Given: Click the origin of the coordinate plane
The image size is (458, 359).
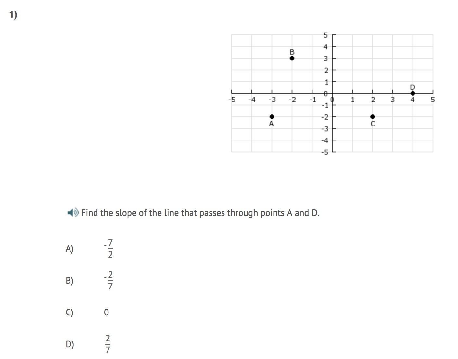Looking at the screenshot, I should (332, 93).
